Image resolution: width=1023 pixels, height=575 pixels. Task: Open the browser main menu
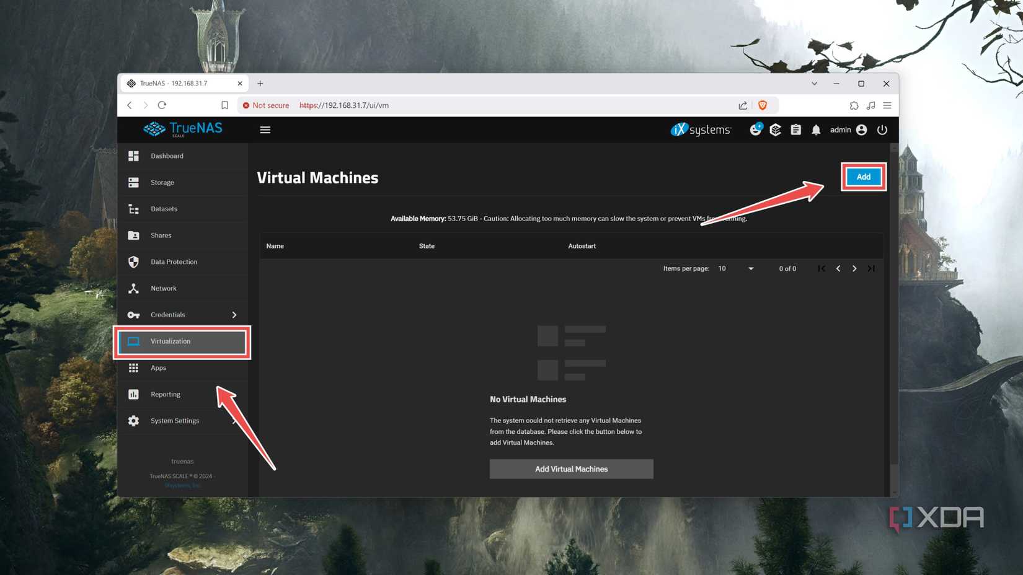[887, 105]
